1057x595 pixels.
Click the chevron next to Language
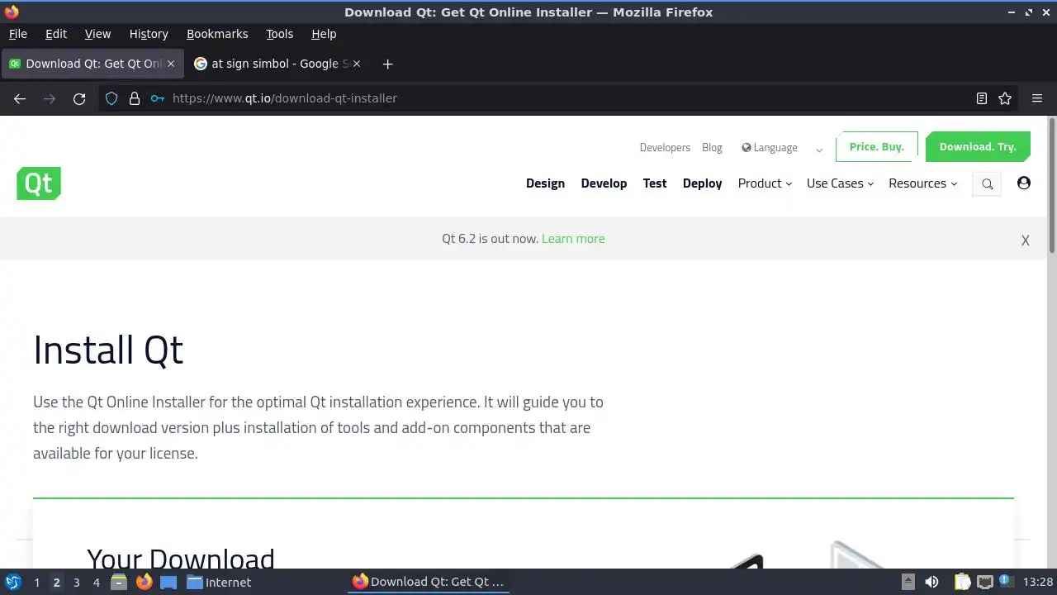point(819,150)
